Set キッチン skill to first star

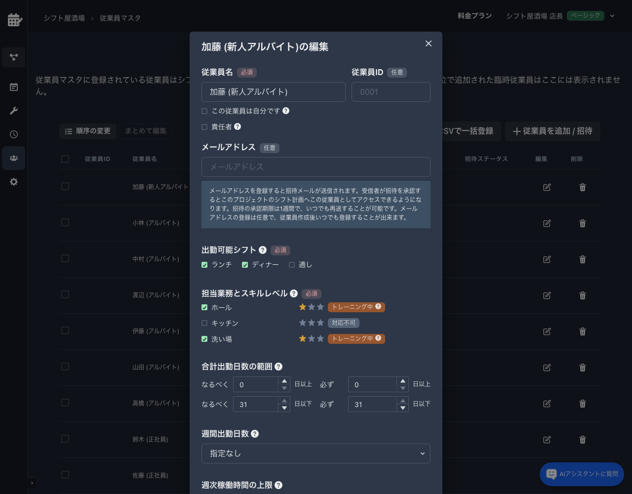pyautogui.click(x=303, y=323)
